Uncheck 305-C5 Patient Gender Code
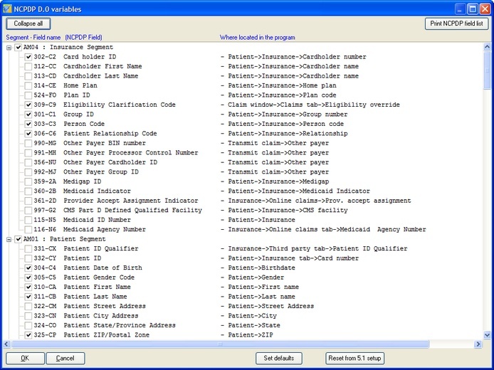 (x=28, y=277)
